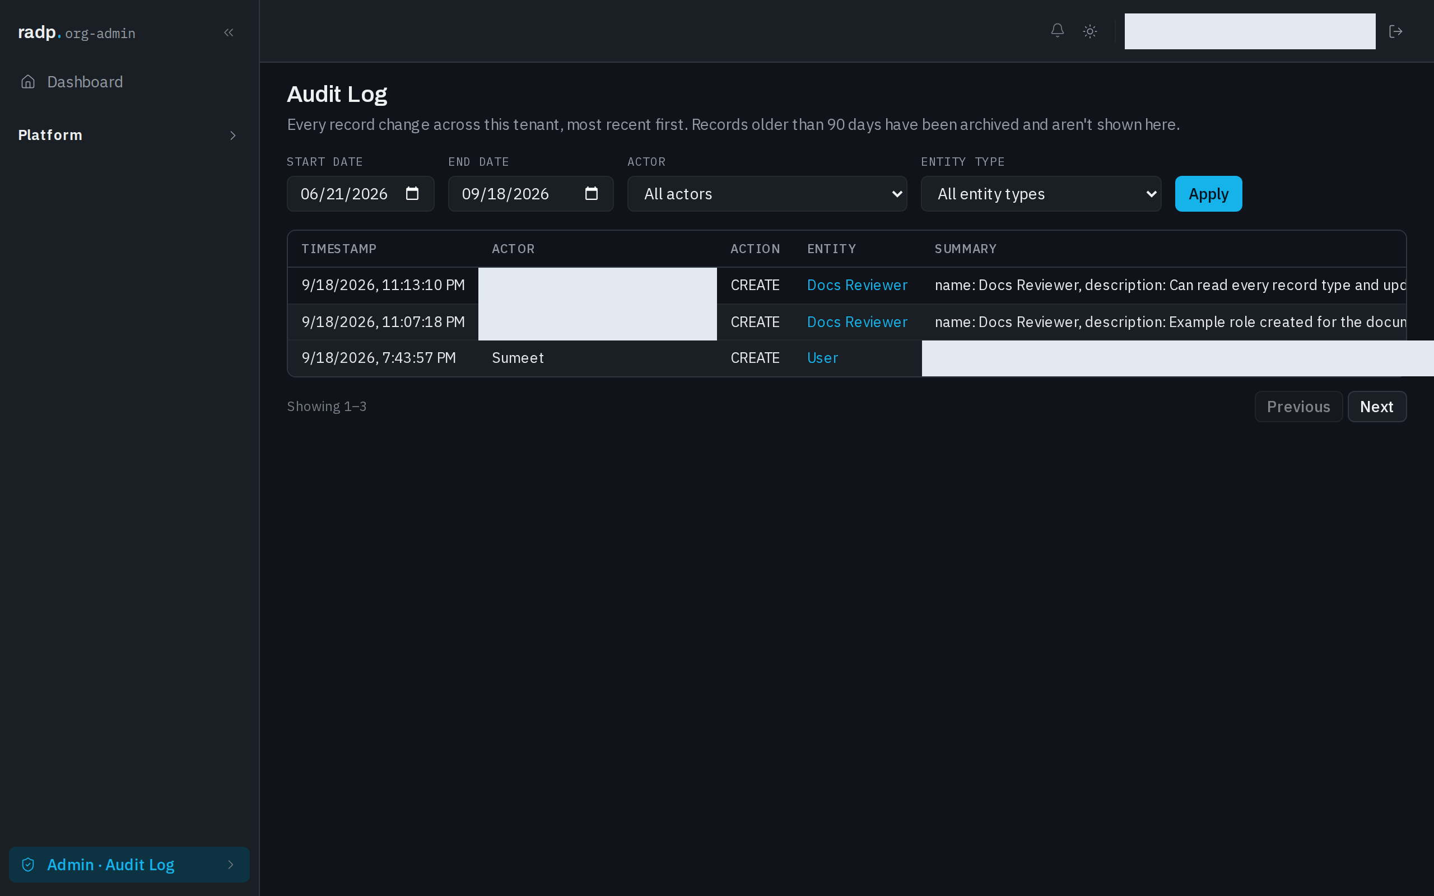Select timestamp 9/18/2026, 7:43:57 PM

click(x=379, y=358)
